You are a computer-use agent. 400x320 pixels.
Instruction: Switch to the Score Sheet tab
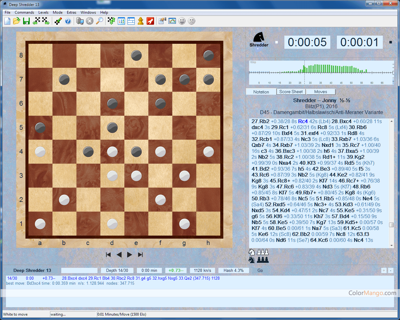291,92
